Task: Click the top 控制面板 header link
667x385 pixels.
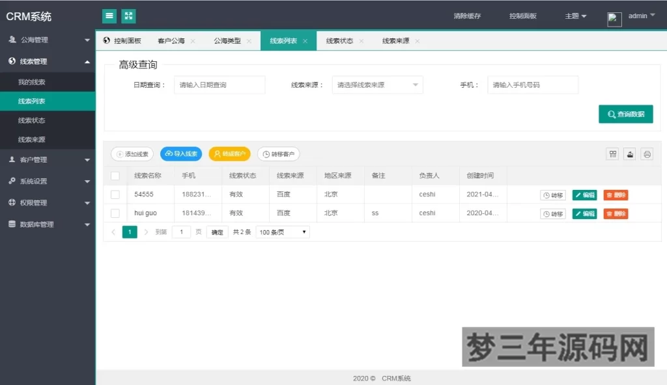Action: (523, 16)
